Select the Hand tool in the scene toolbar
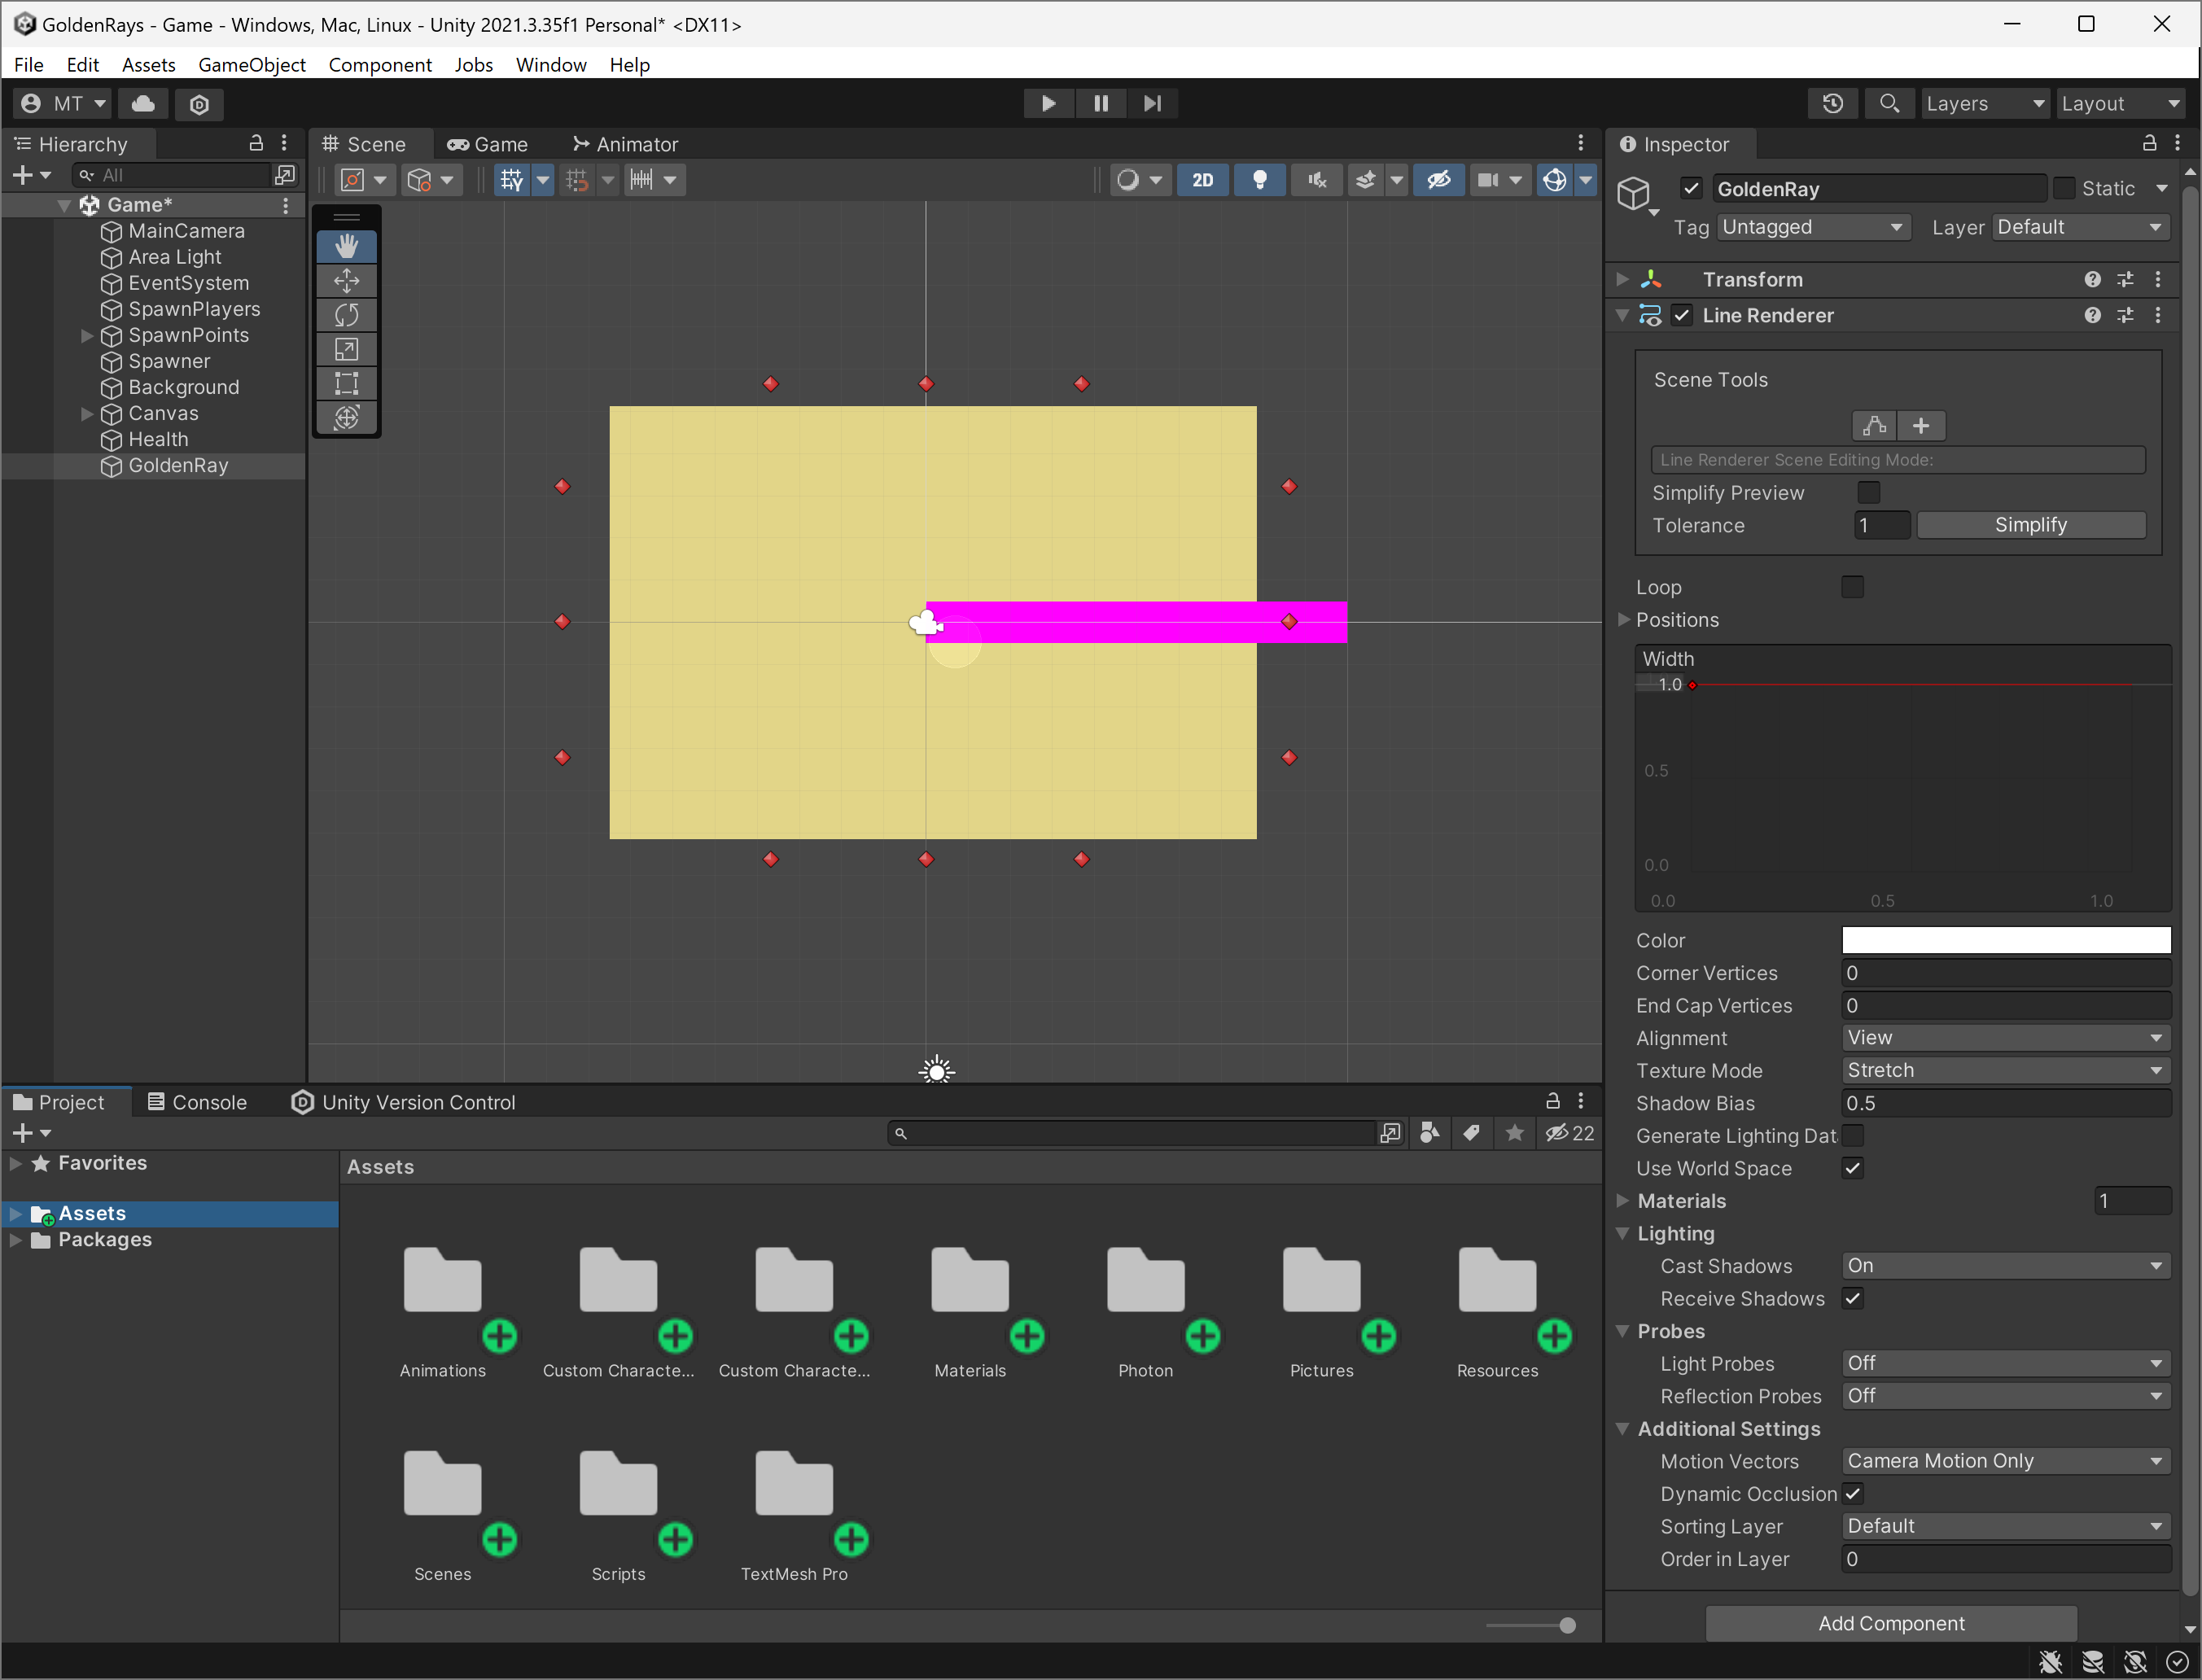 [347, 246]
